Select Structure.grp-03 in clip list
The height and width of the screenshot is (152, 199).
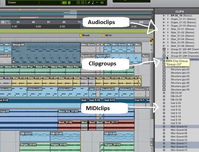coord(180,73)
